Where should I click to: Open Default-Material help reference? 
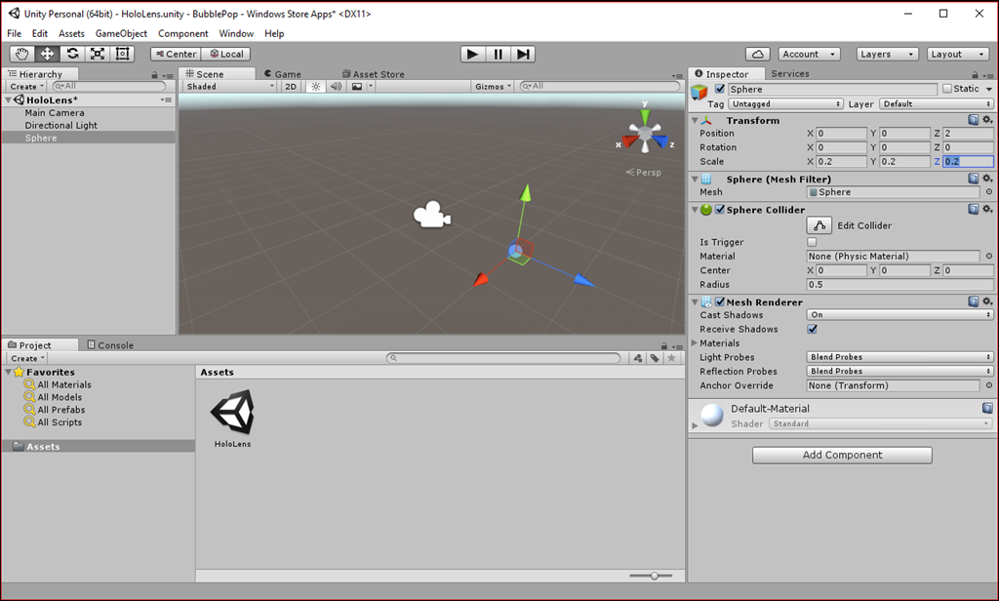[987, 408]
